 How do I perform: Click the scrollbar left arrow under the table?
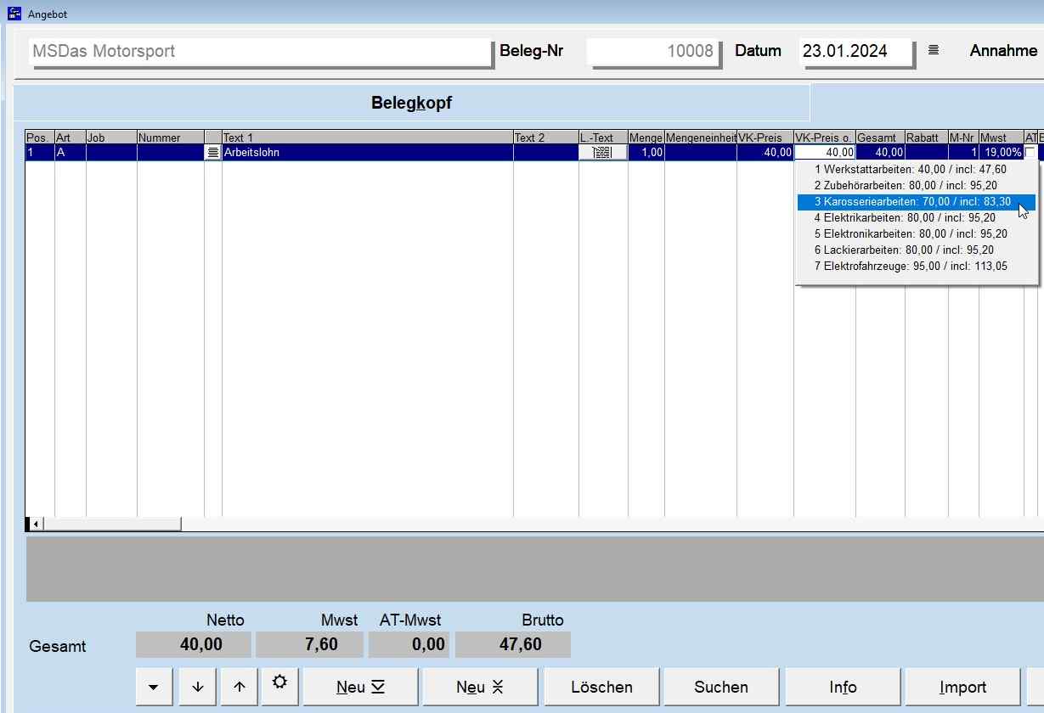(x=34, y=524)
